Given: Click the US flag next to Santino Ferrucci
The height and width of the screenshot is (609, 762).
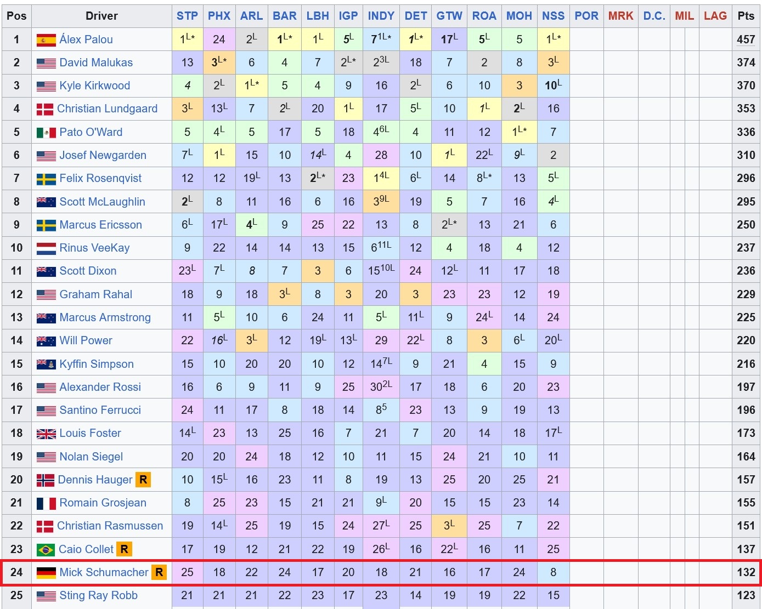Looking at the screenshot, I should pos(46,411).
